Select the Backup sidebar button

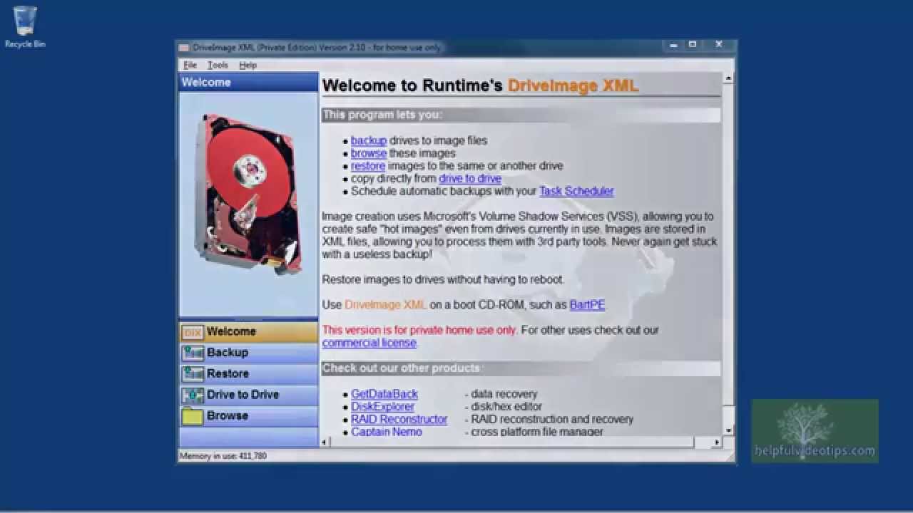[x=248, y=353]
